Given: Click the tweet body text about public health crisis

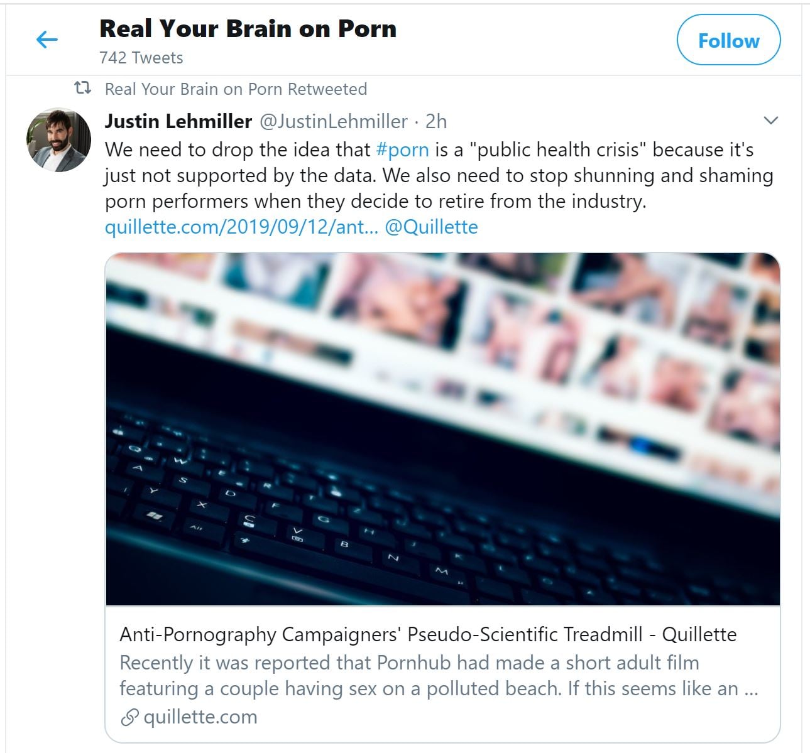Looking at the screenshot, I should coord(439,175).
